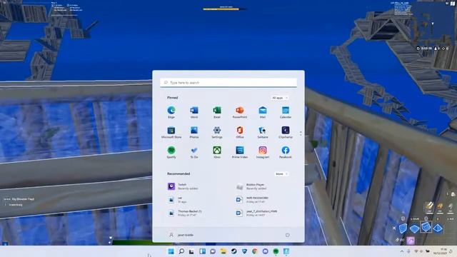The height and width of the screenshot is (257, 457).
Task: Open Prime Video from pinned apps
Action: [240, 152]
